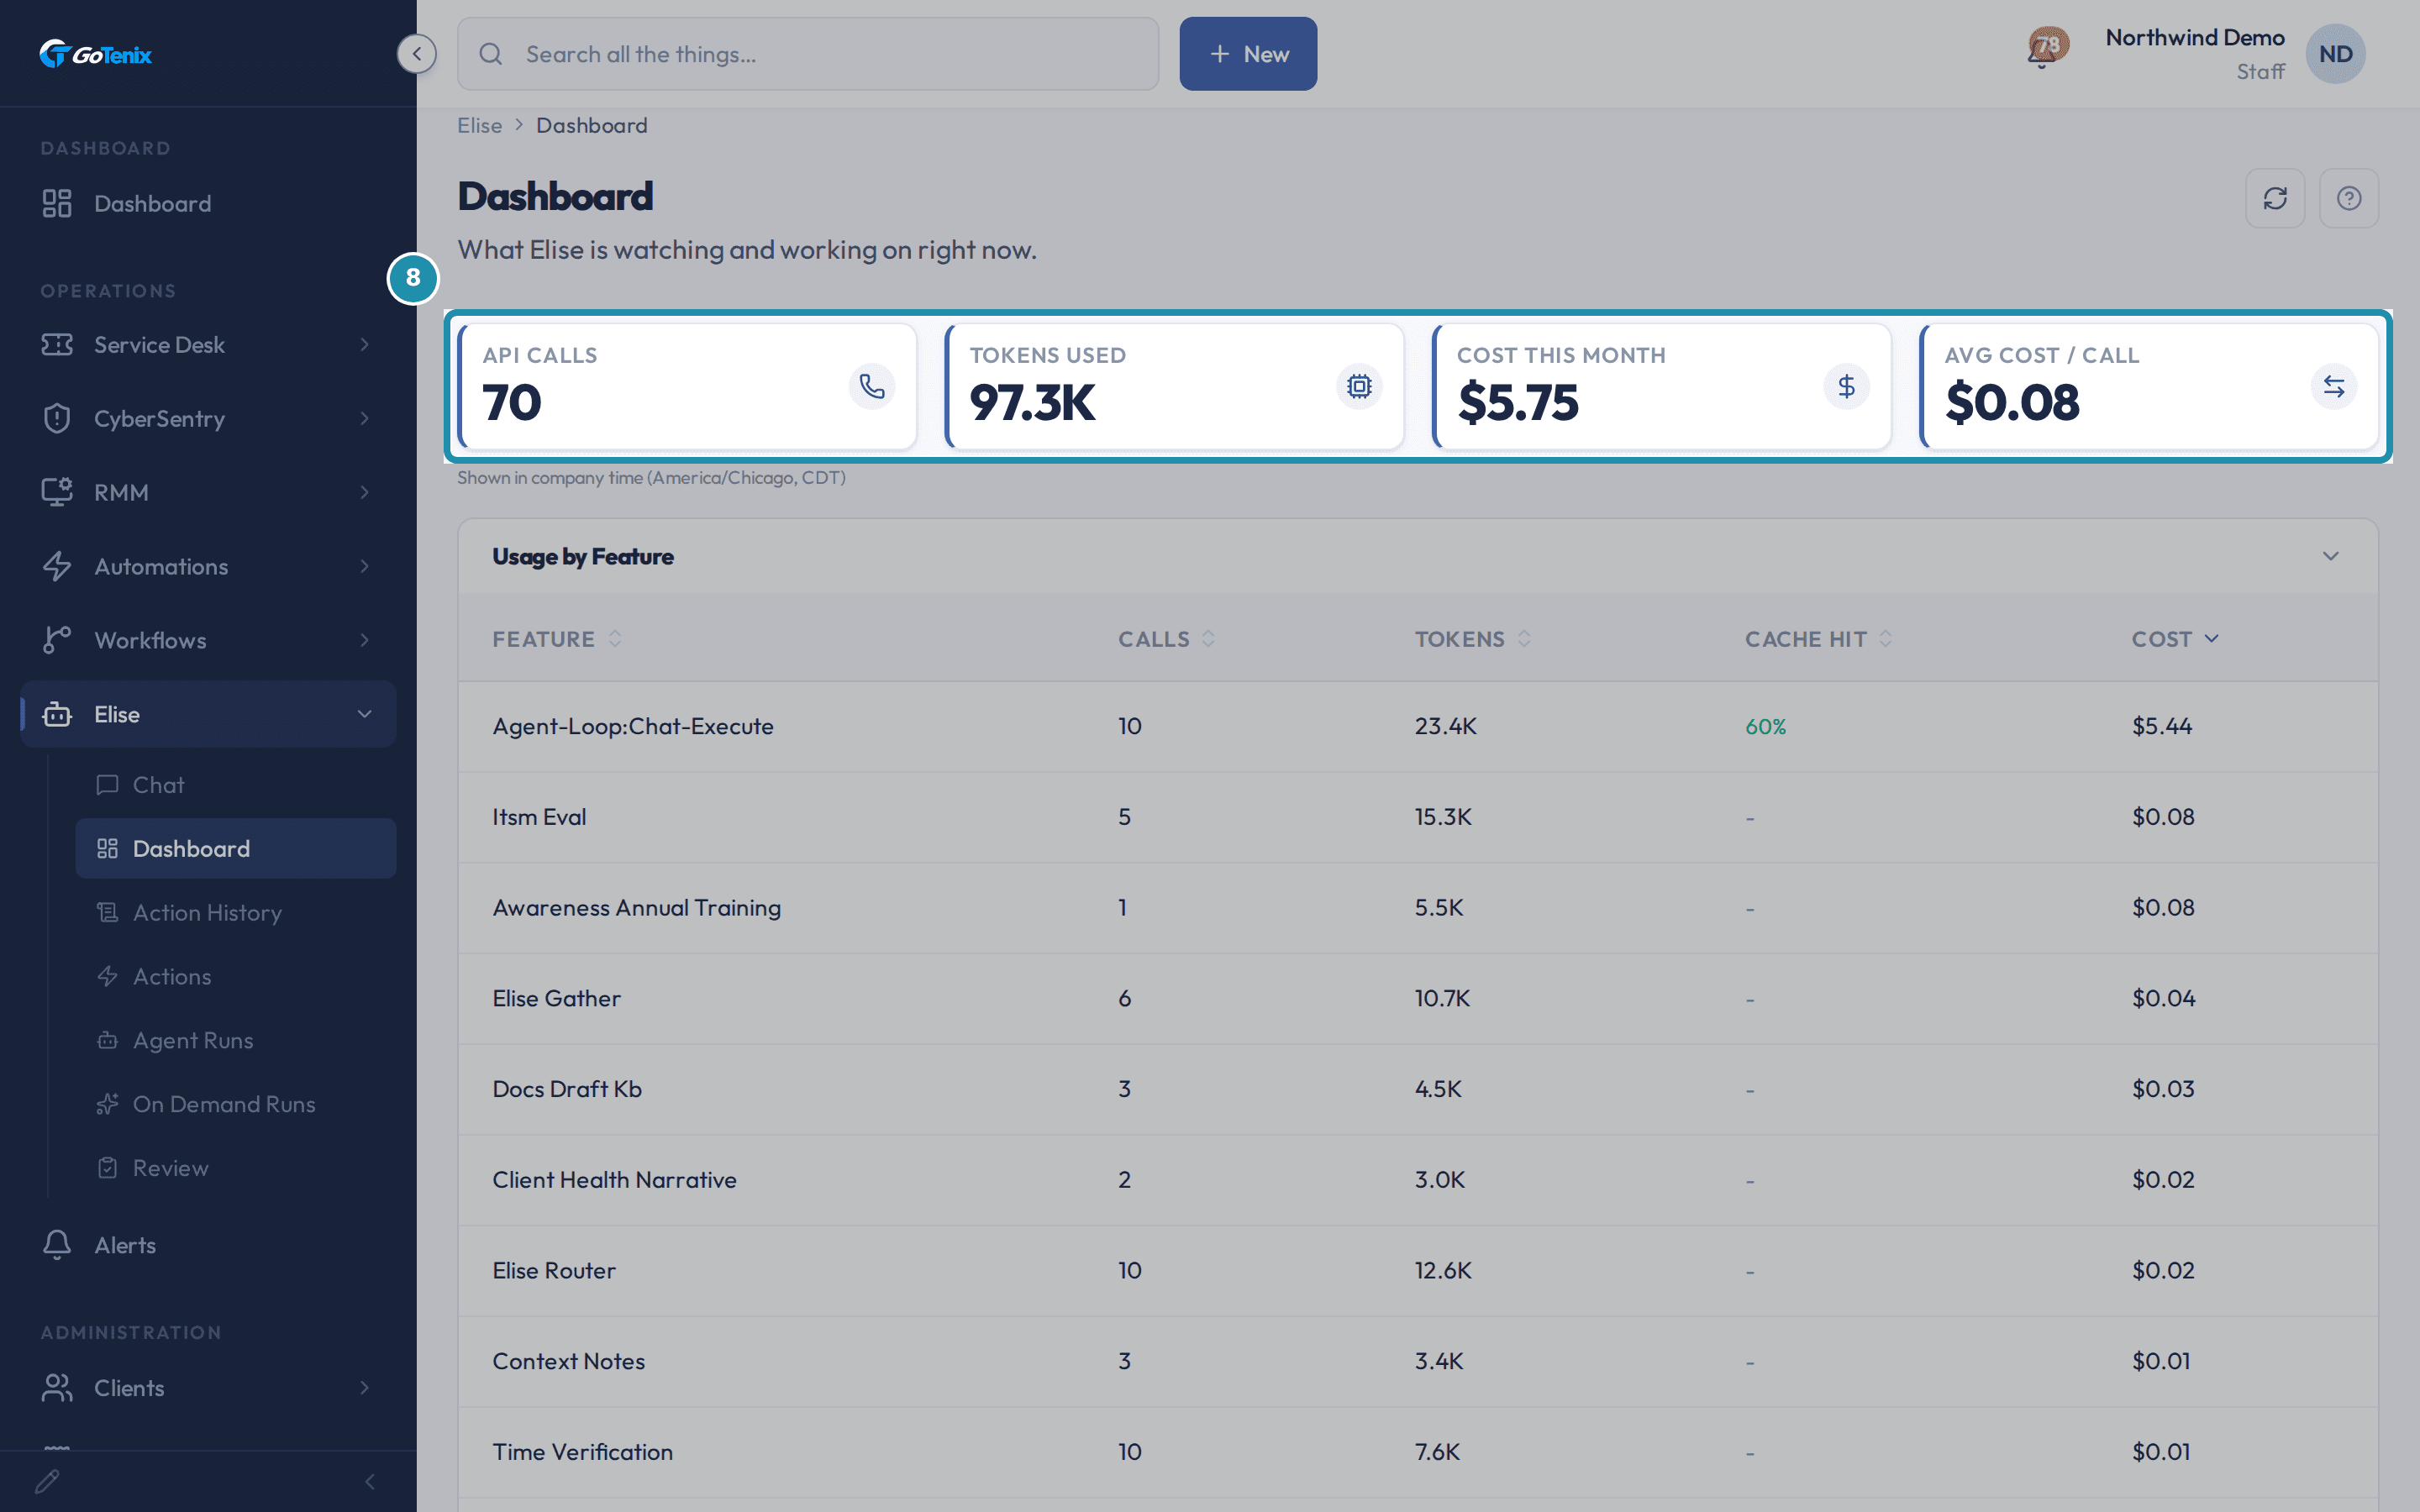Click the pencil edit icon at sidebar bottom
The width and height of the screenshot is (2420, 1512).
47,1481
